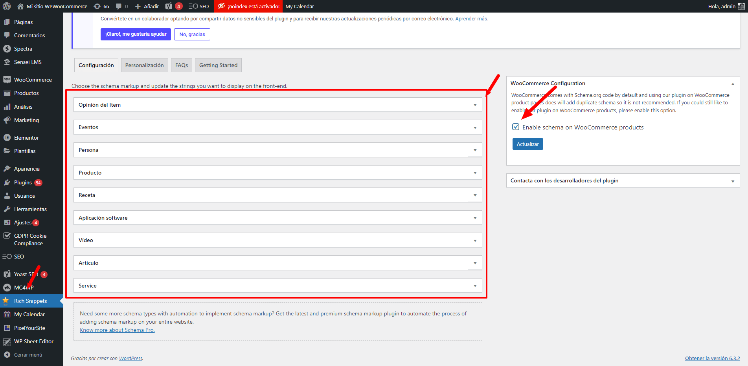Click the GDPR Cookie Compliance icon
Image resolution: width=748 pixels, height=366 pixels.
tap(7, 236)
